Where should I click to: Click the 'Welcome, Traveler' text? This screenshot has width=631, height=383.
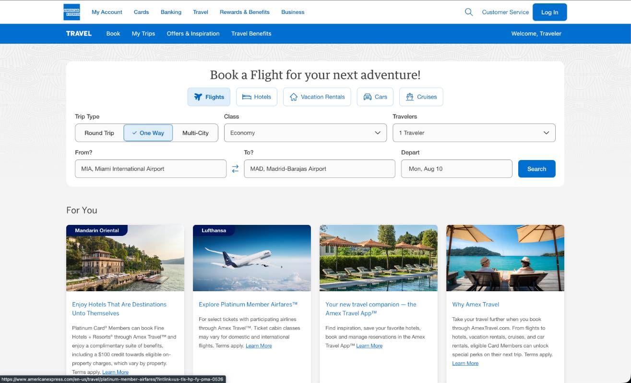tap(536, 34)
